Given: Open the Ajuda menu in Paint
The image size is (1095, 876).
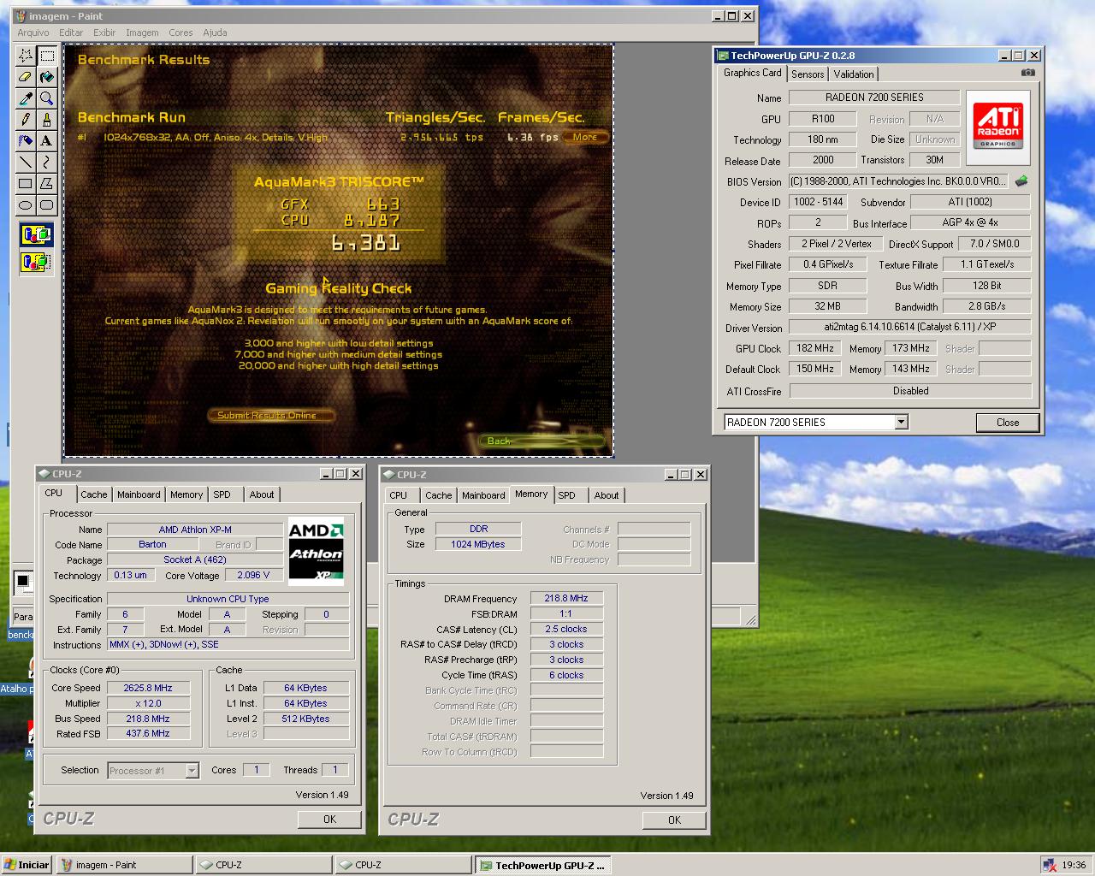Looking at the screenshot, I should tap(215, 33).
